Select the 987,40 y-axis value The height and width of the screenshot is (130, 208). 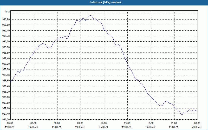(x=6, y=114)
